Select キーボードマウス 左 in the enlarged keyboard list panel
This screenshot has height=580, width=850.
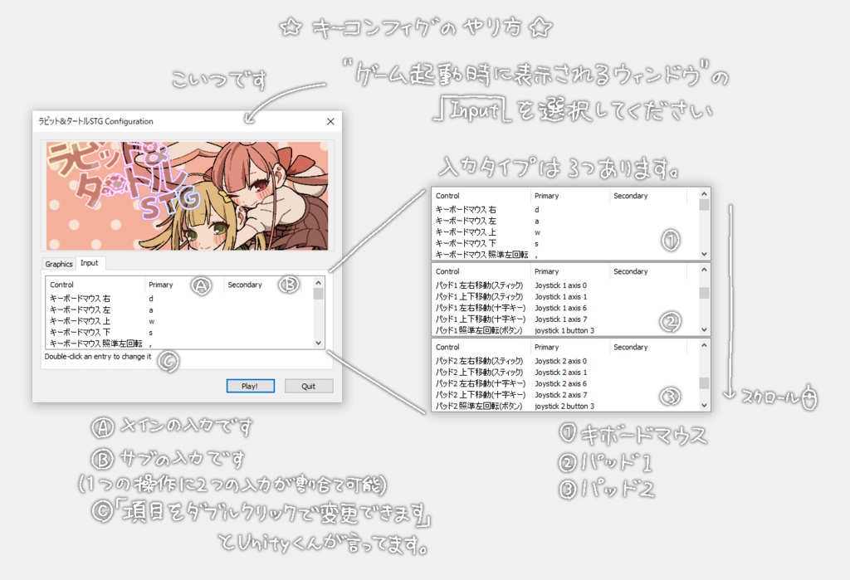pyautogui.click(x=467, y=222)
